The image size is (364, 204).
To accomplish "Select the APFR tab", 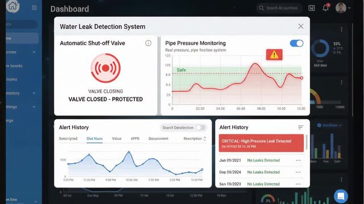I will tap(135, 138).
